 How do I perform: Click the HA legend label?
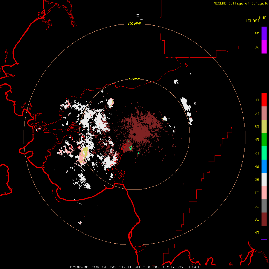[256, 100]
